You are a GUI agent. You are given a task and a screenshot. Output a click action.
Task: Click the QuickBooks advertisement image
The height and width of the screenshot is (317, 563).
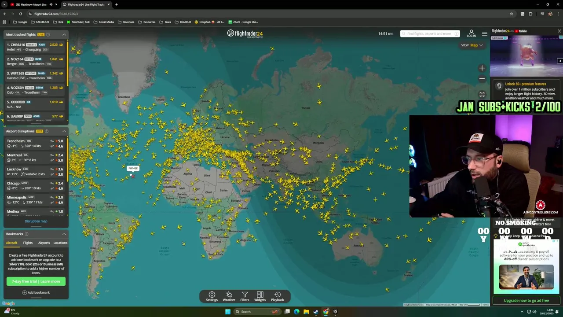[526, 277]
